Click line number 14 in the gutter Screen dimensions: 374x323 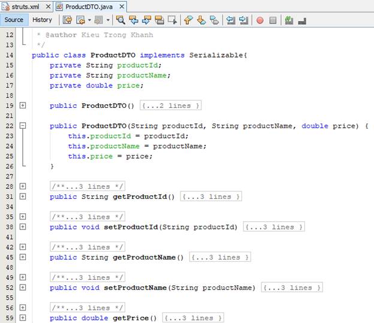[10, 55]
